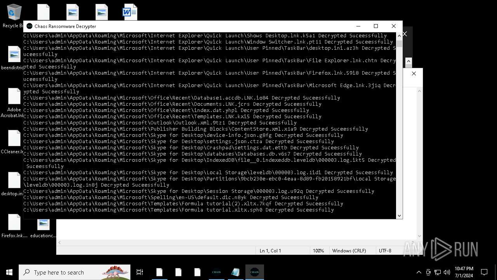Open the Recycle Bin desktop icon
The width and height of the screenshot is (497, 280).
tap(14, 16)
